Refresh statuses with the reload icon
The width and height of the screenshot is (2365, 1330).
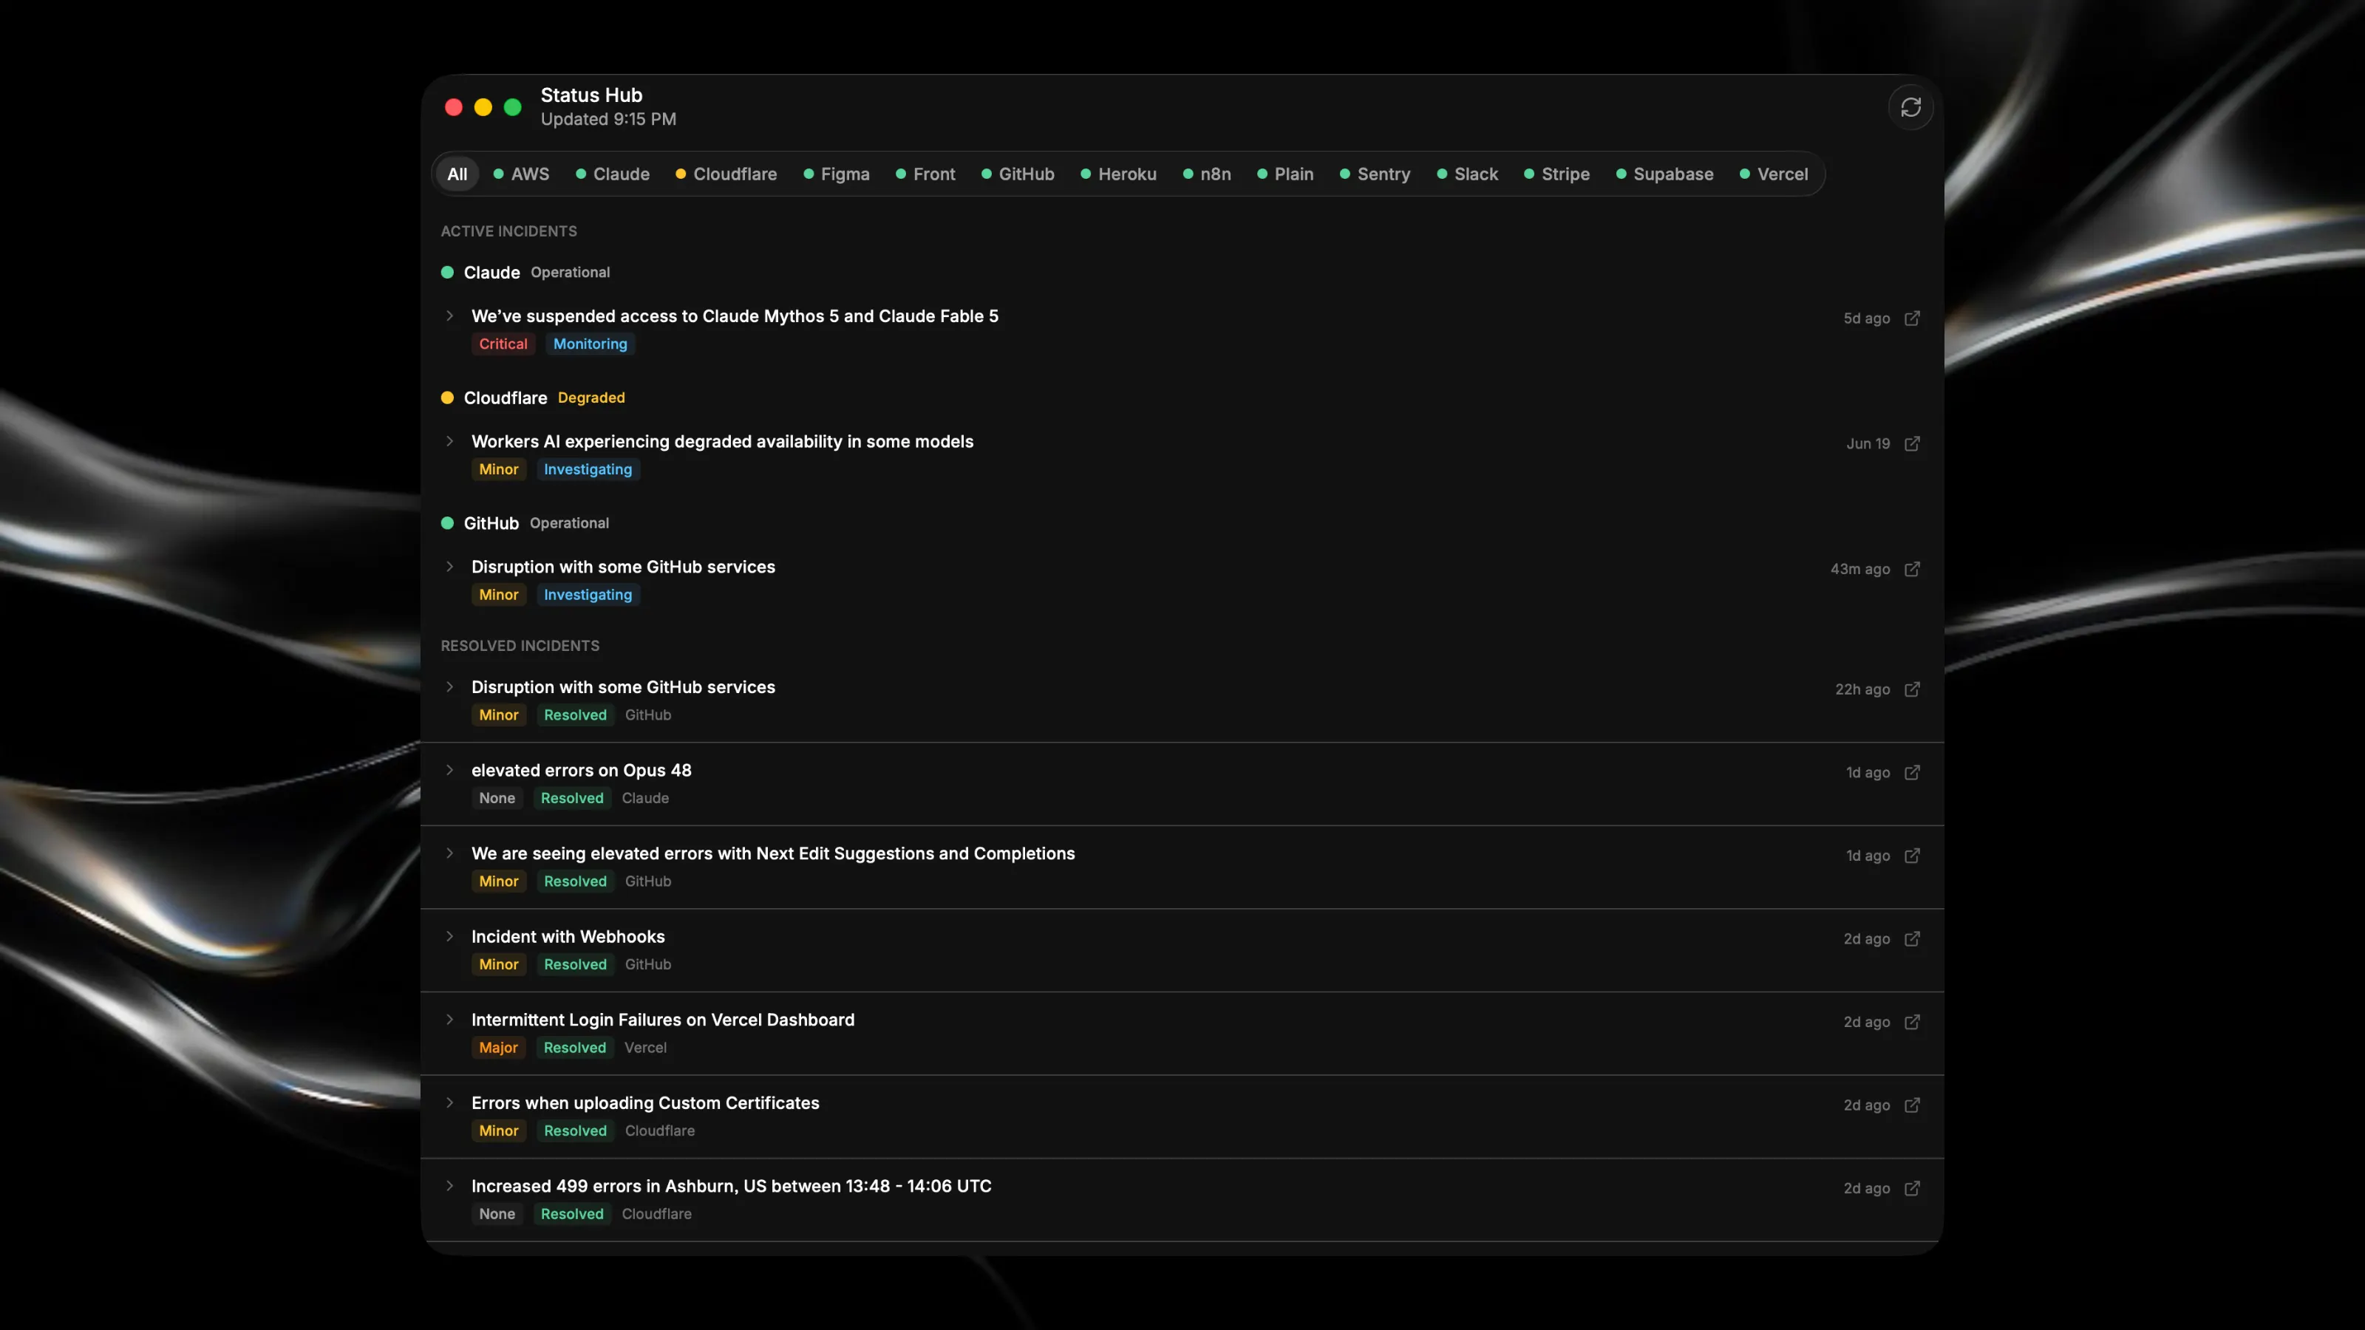(1910, 107)
